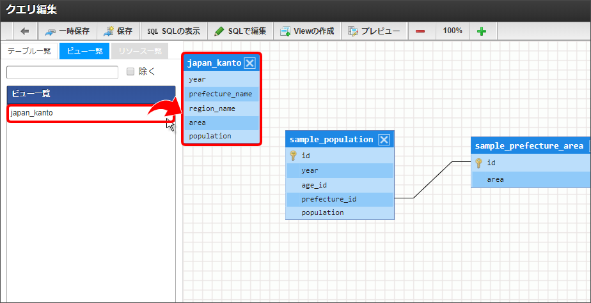Screen dimensions: 591x303
Task: Click the ビュー一覧 list header
Action: tap(91, 94)
